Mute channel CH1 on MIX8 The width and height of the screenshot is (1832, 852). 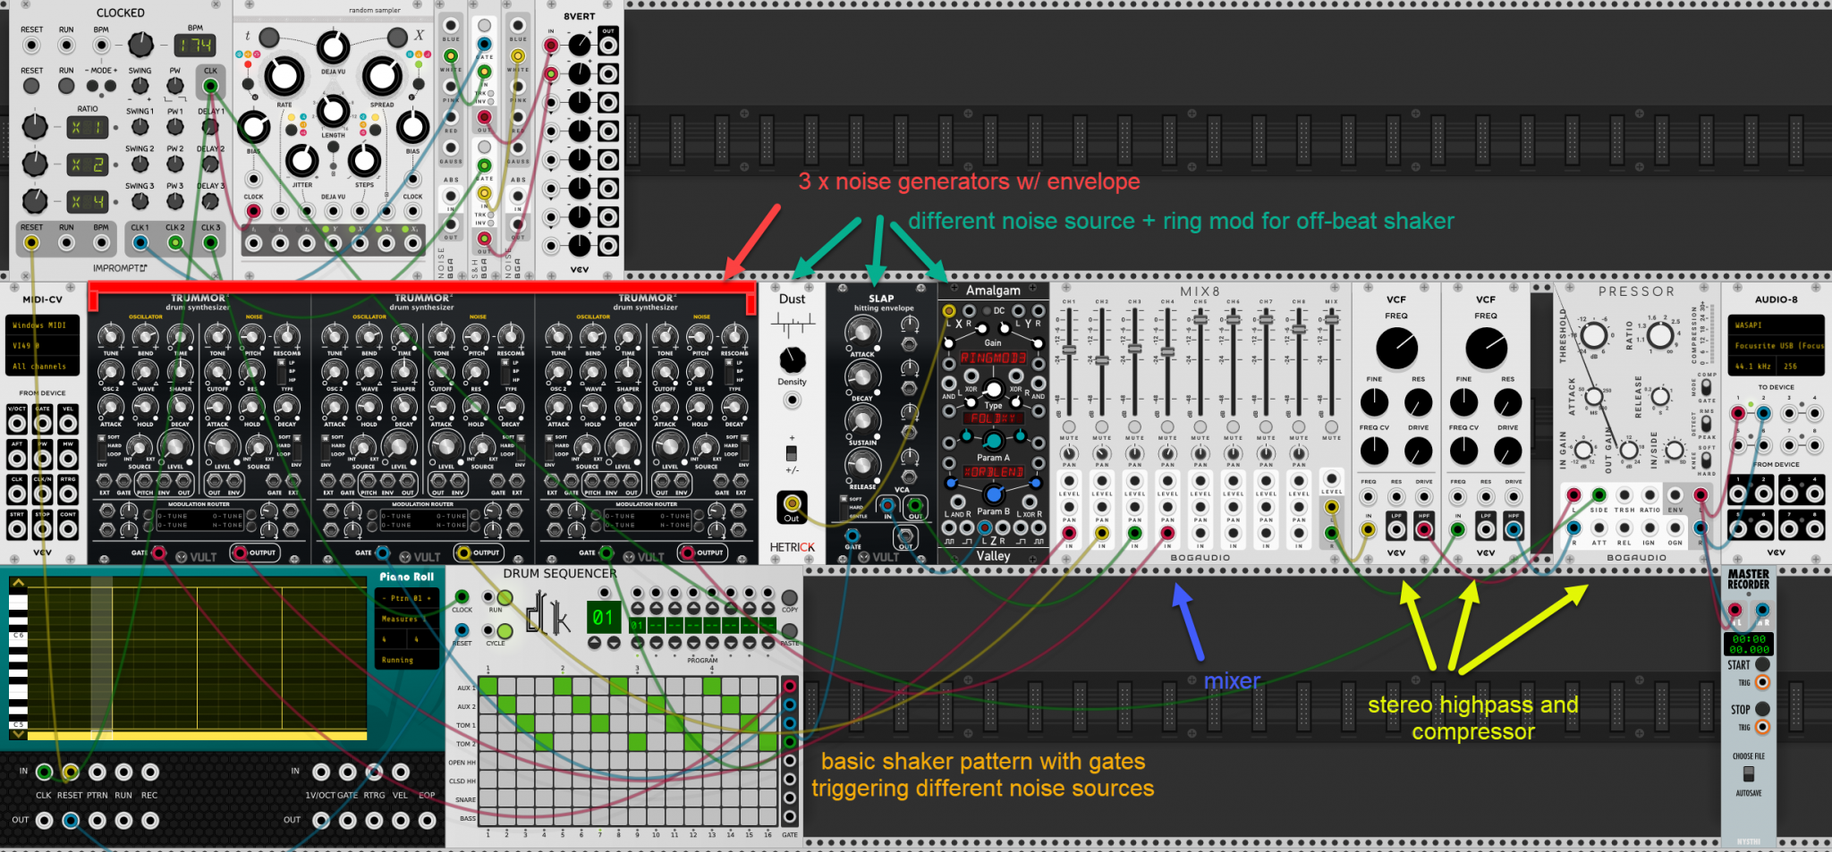(1069, 427)
